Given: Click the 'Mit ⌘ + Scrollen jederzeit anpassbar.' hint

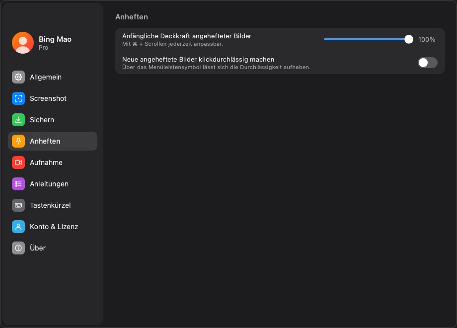Looking at the screenshot, I should [x=172, y=44].
